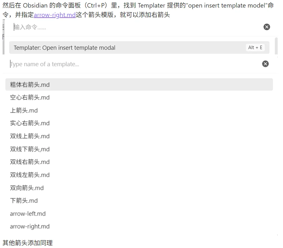
Task: Choose the 上箭头.md template
Action: coord(139,110)
